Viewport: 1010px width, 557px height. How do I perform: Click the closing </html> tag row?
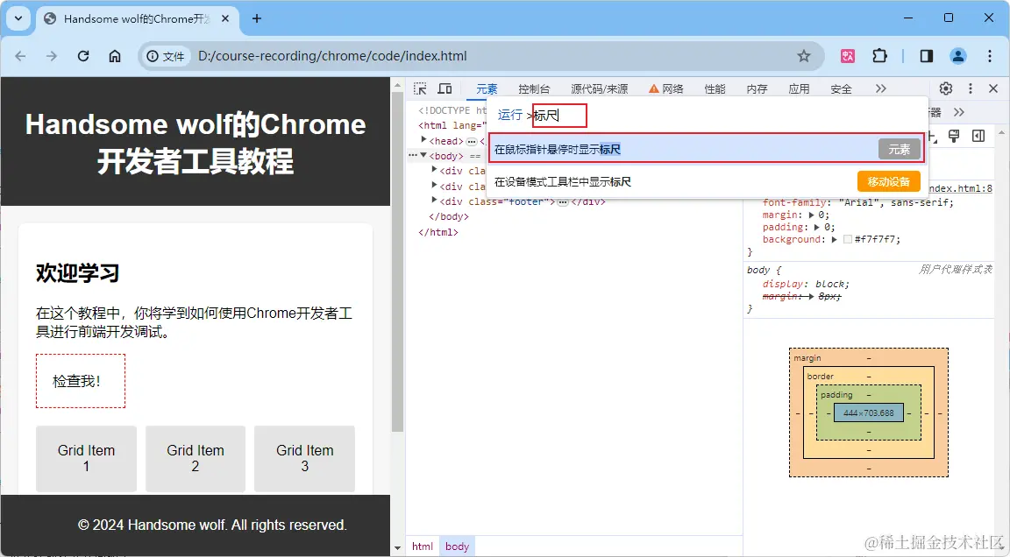pyautogui.click(x=438, y=232)
